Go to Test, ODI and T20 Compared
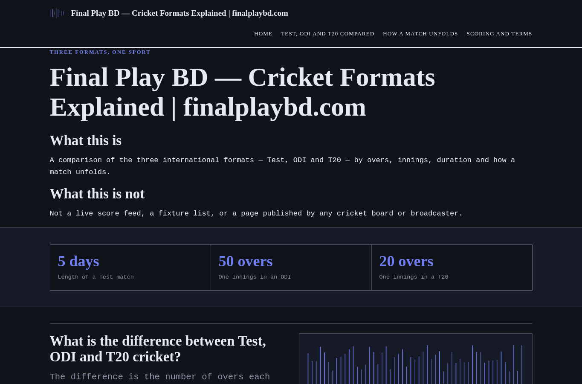Image resolution: width=582 pixels, height=384 pixels. (327, 34)
